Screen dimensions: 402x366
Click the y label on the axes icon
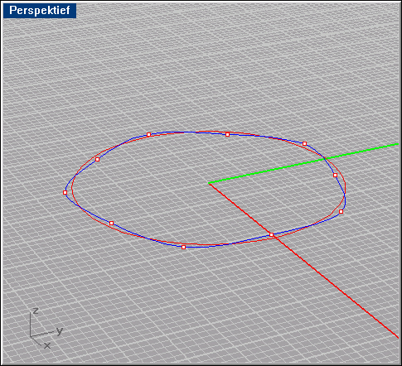tap(60, 330)
